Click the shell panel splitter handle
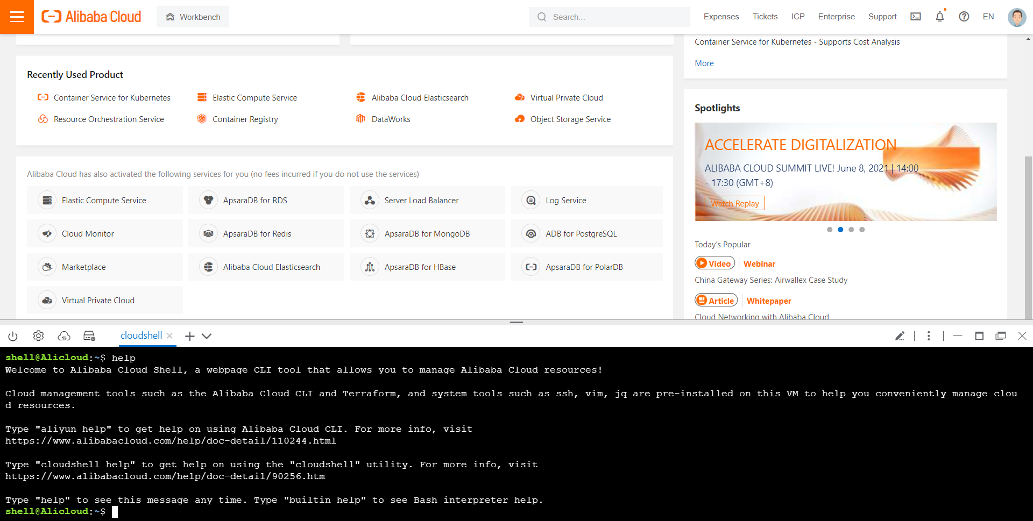This screenshot has width=1033, height=521. click(516, 322)
